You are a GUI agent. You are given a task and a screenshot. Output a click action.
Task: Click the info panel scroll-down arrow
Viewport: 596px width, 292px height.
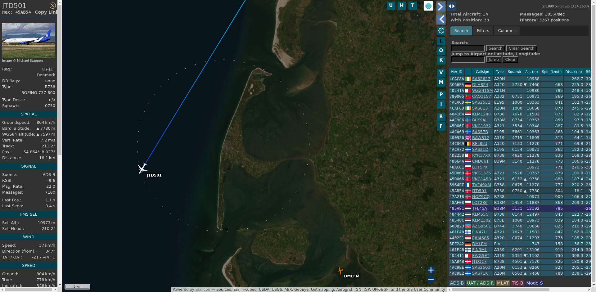[x=60, y=285]
